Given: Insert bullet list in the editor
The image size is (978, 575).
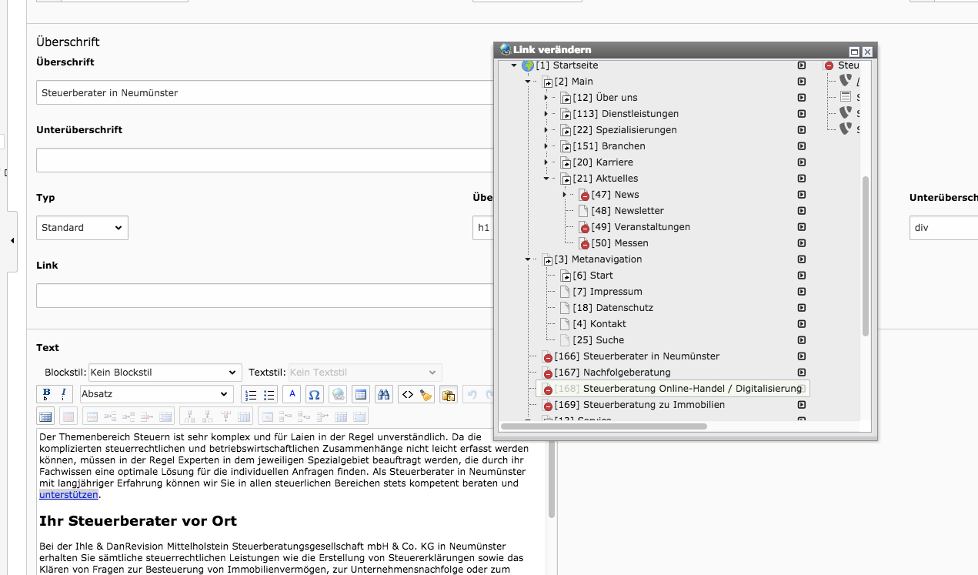Looking at the screenshot, I should (x=269, y=395).
